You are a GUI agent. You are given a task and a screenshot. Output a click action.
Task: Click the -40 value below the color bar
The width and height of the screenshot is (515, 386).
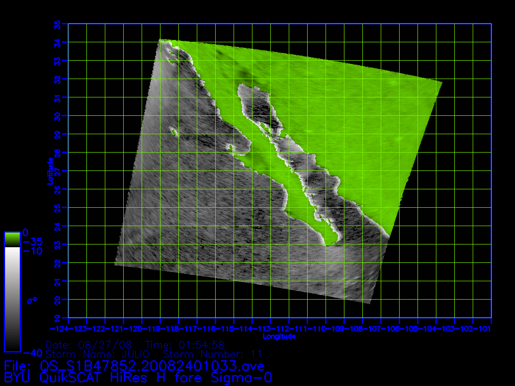tap(31, 353)
